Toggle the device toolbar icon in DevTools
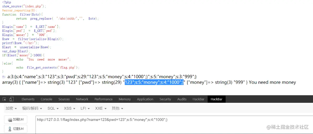The height and width of the screenshot is (134, 313). [x=12, y=99]
